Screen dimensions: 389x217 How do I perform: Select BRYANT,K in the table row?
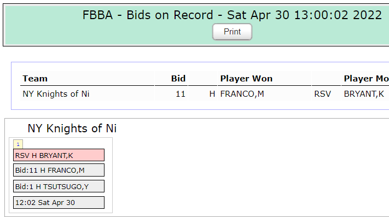point(365,94)
